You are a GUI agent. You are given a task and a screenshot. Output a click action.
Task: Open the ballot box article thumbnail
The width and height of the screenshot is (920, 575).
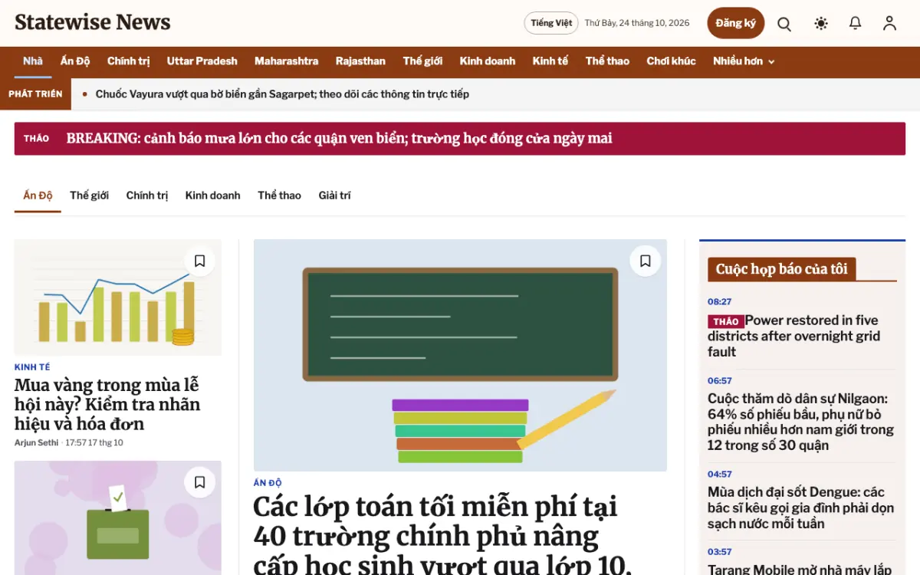click(118, 517)
